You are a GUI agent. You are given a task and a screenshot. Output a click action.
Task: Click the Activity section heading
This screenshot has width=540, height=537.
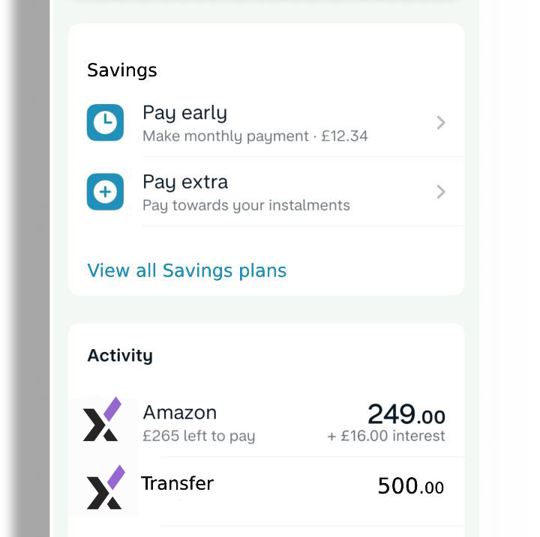click(x=120, y=356)
